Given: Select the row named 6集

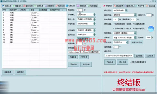Looking at the screenshot, I should coord(35,35).
